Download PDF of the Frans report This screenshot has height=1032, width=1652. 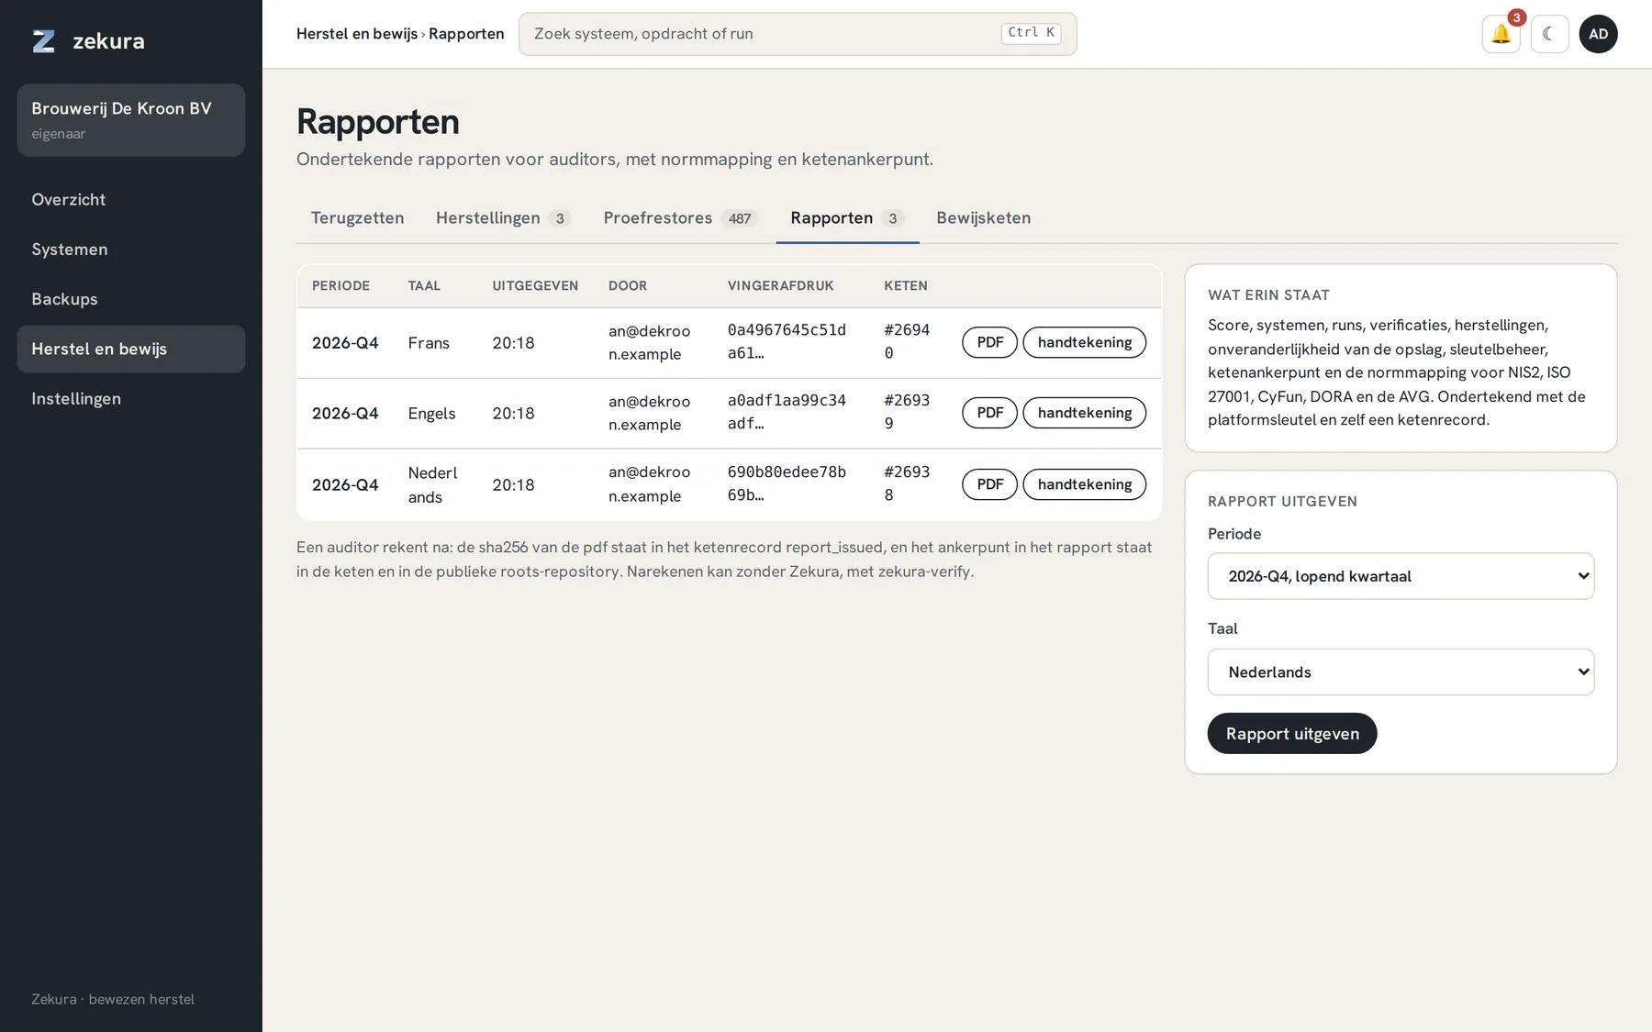click(989, 342)
